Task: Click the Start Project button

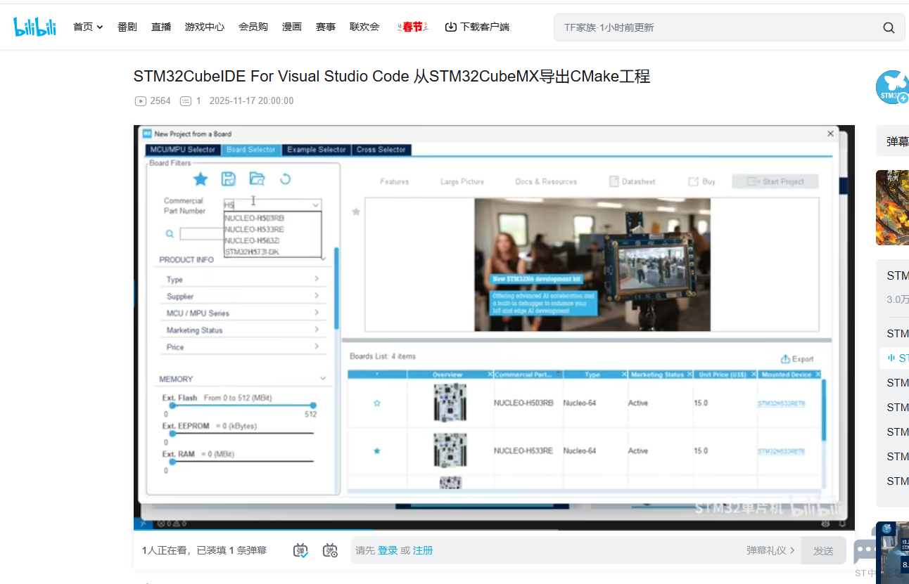Action: coord(775,181)
